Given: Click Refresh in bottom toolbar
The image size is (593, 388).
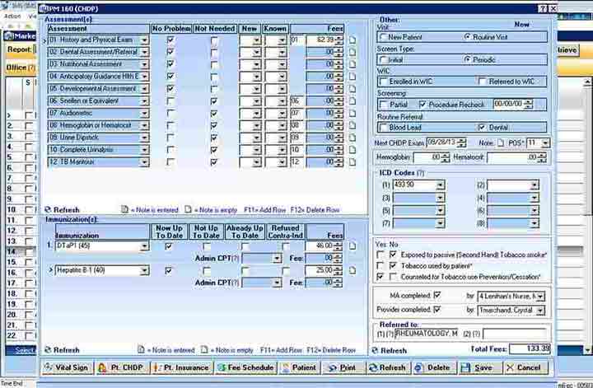Looking at the screenshot, I should pyautogui.click(x=388, y=367).
